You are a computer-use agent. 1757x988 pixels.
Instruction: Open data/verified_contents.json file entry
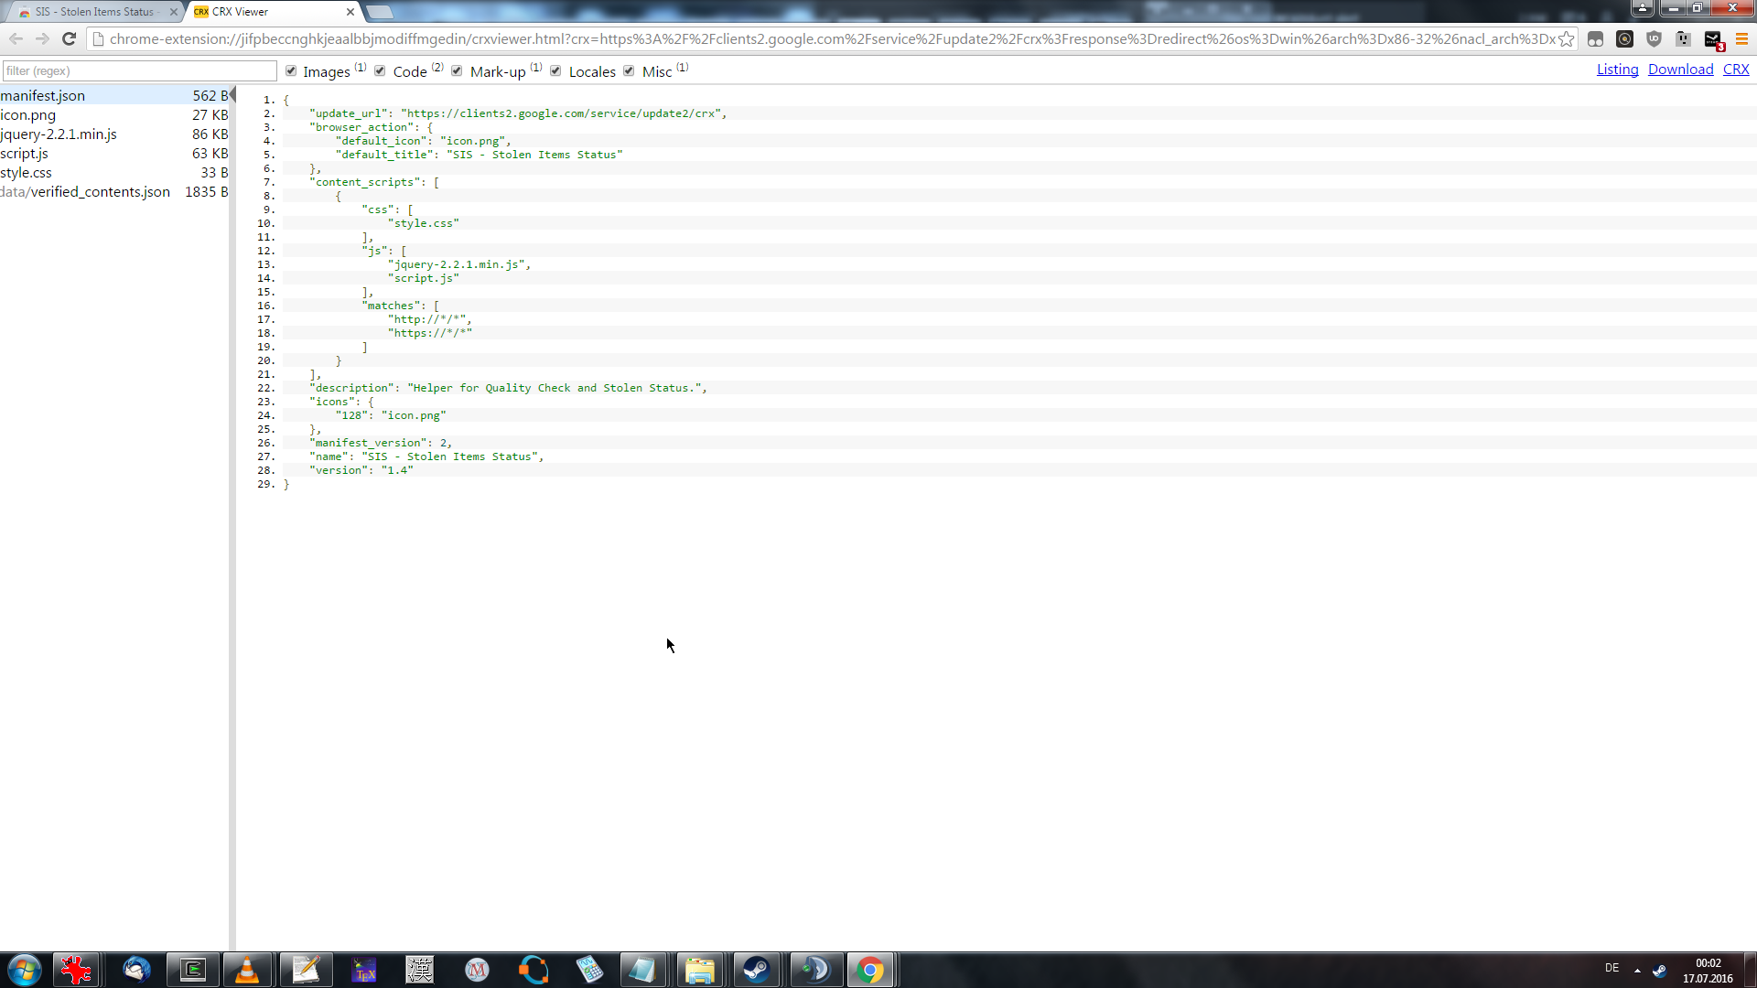pyautogui.click(x=85, y=191)
